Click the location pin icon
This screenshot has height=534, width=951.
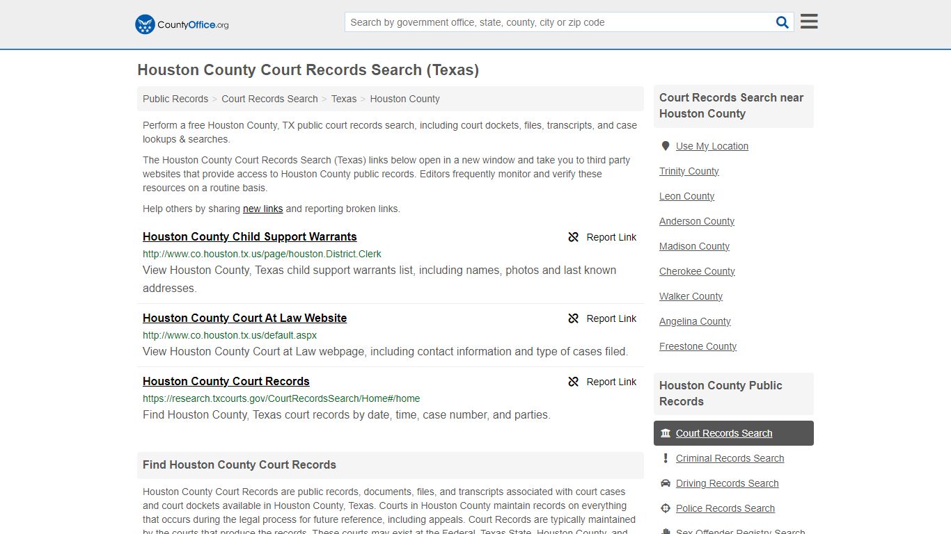(666, 146)
